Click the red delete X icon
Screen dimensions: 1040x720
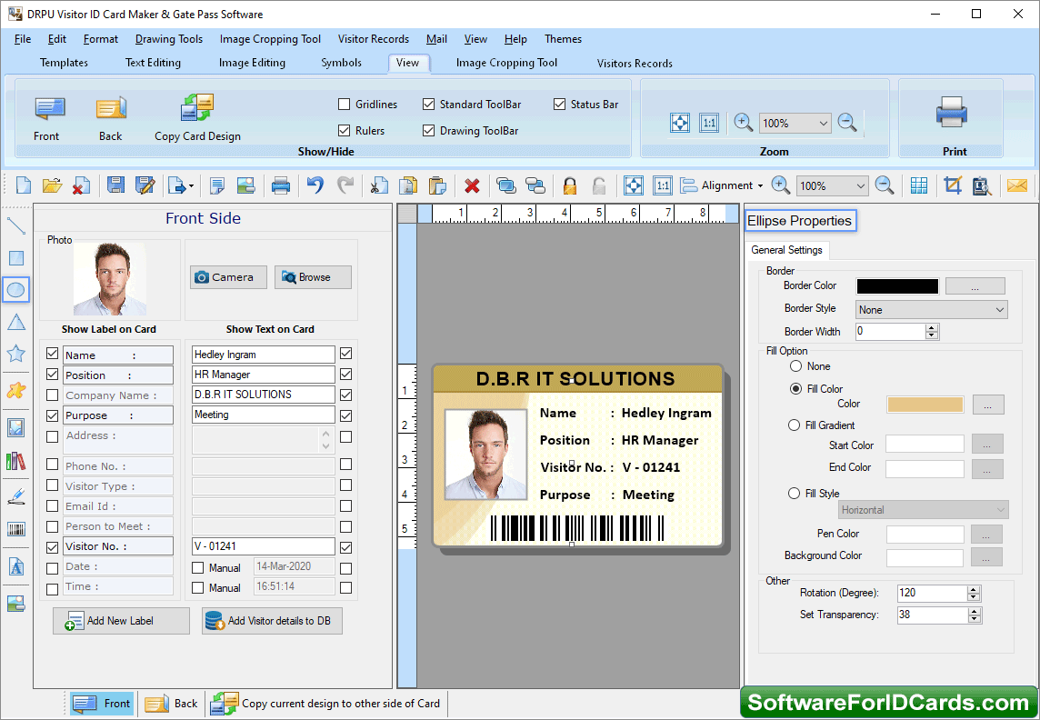pos(472,185)
